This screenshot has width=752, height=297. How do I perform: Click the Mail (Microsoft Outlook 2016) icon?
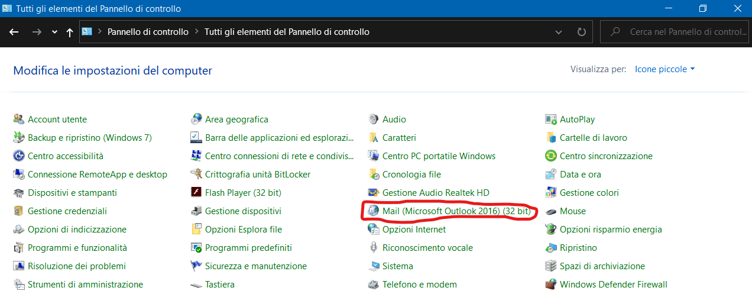(373, 211)
